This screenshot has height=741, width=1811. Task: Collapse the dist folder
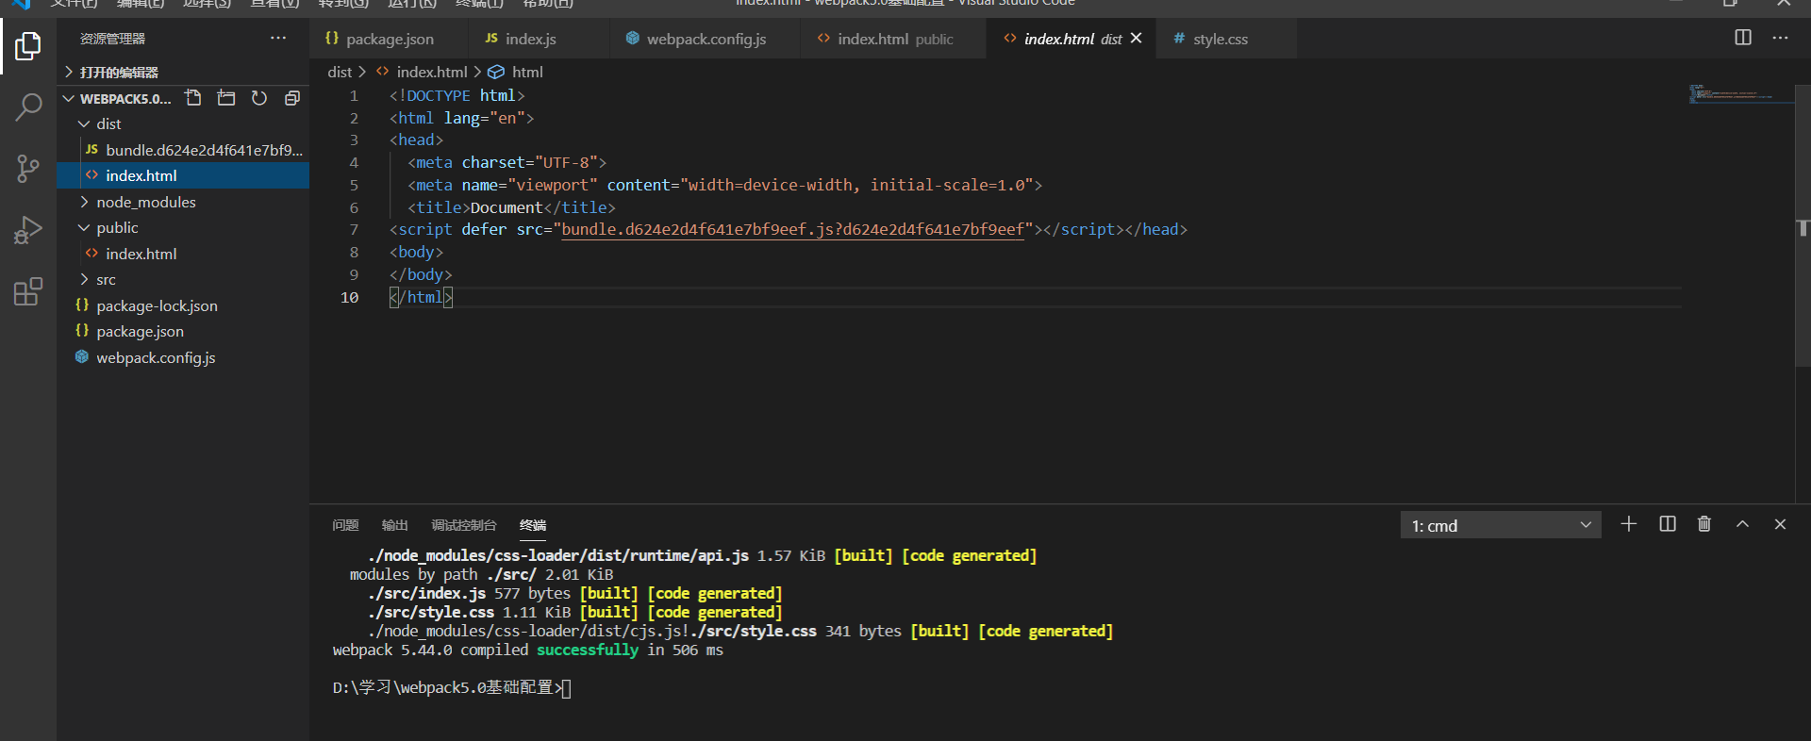pos(183,123)
